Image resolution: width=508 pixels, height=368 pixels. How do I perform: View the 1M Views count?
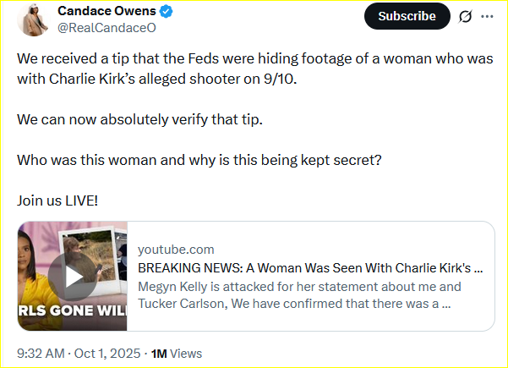[177, 353]
